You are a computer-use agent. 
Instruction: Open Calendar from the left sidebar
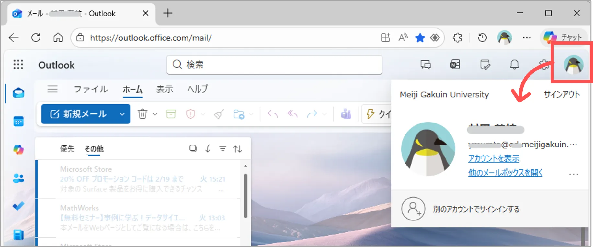click(x=18, y=122)
